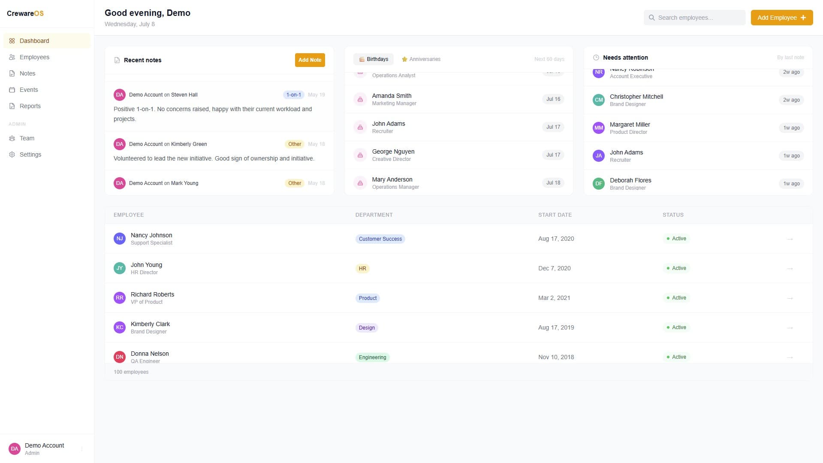Image resolution: width=823 pixels, height=463 pixels.
Task: Click Active status for Nancy Johnson
Action: [676, 239]
